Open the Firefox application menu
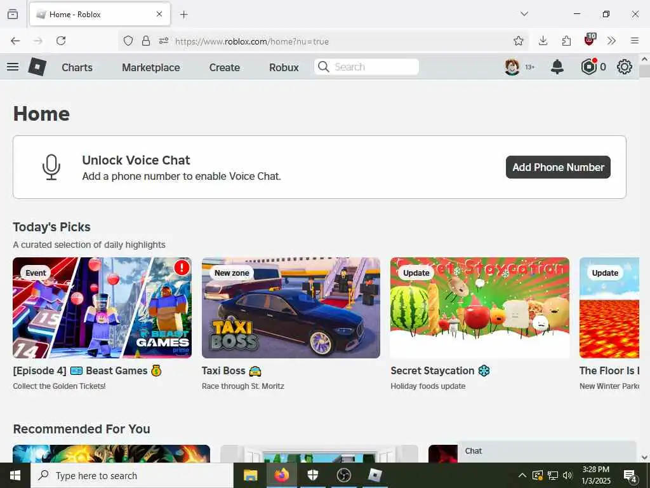This screenshot has width=650, height=488. [x=634, y=41]
